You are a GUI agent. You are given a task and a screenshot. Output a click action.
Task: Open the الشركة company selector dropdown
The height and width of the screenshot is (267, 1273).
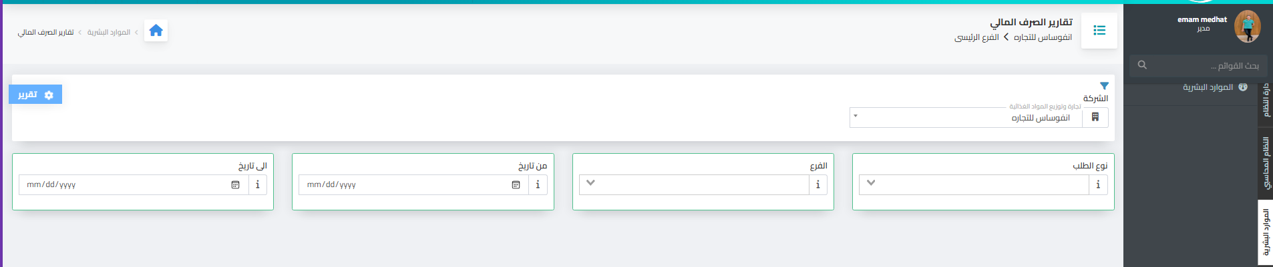pos(966,117)
